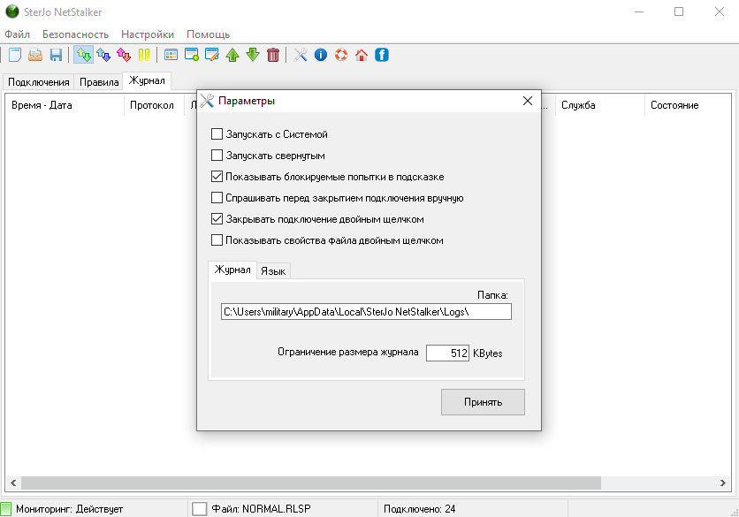The image size is (739, 517).
Task: Uncheck Показывать блокируемые попытки в подсказке
Action: coord(217,177)
